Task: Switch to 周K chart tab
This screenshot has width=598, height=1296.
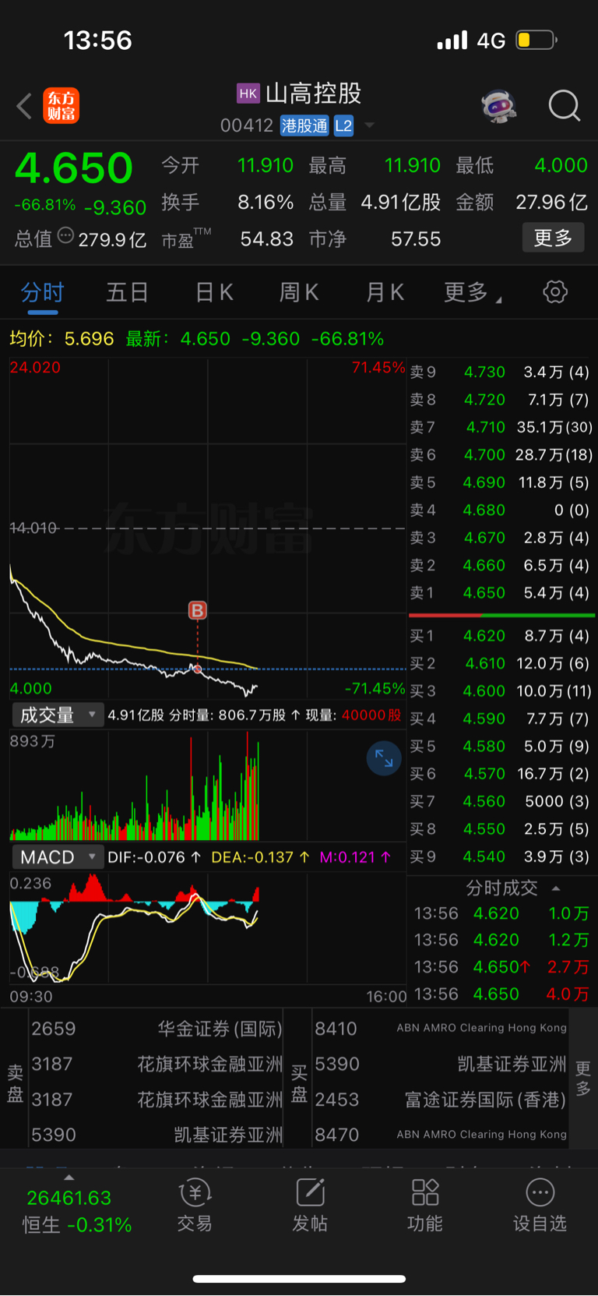Action: [x=299, y=293]
